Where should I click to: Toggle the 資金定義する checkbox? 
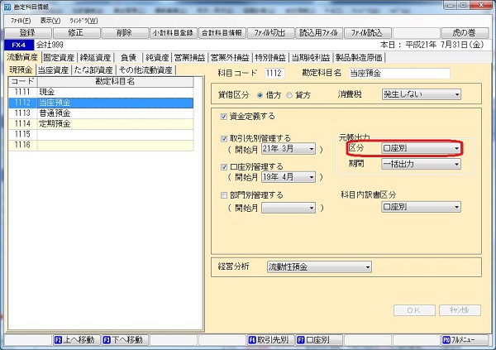coord(224,117)
